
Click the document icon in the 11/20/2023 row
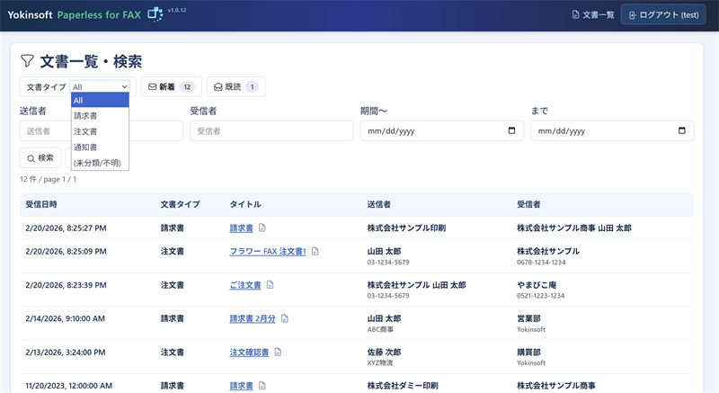point(262,386)
